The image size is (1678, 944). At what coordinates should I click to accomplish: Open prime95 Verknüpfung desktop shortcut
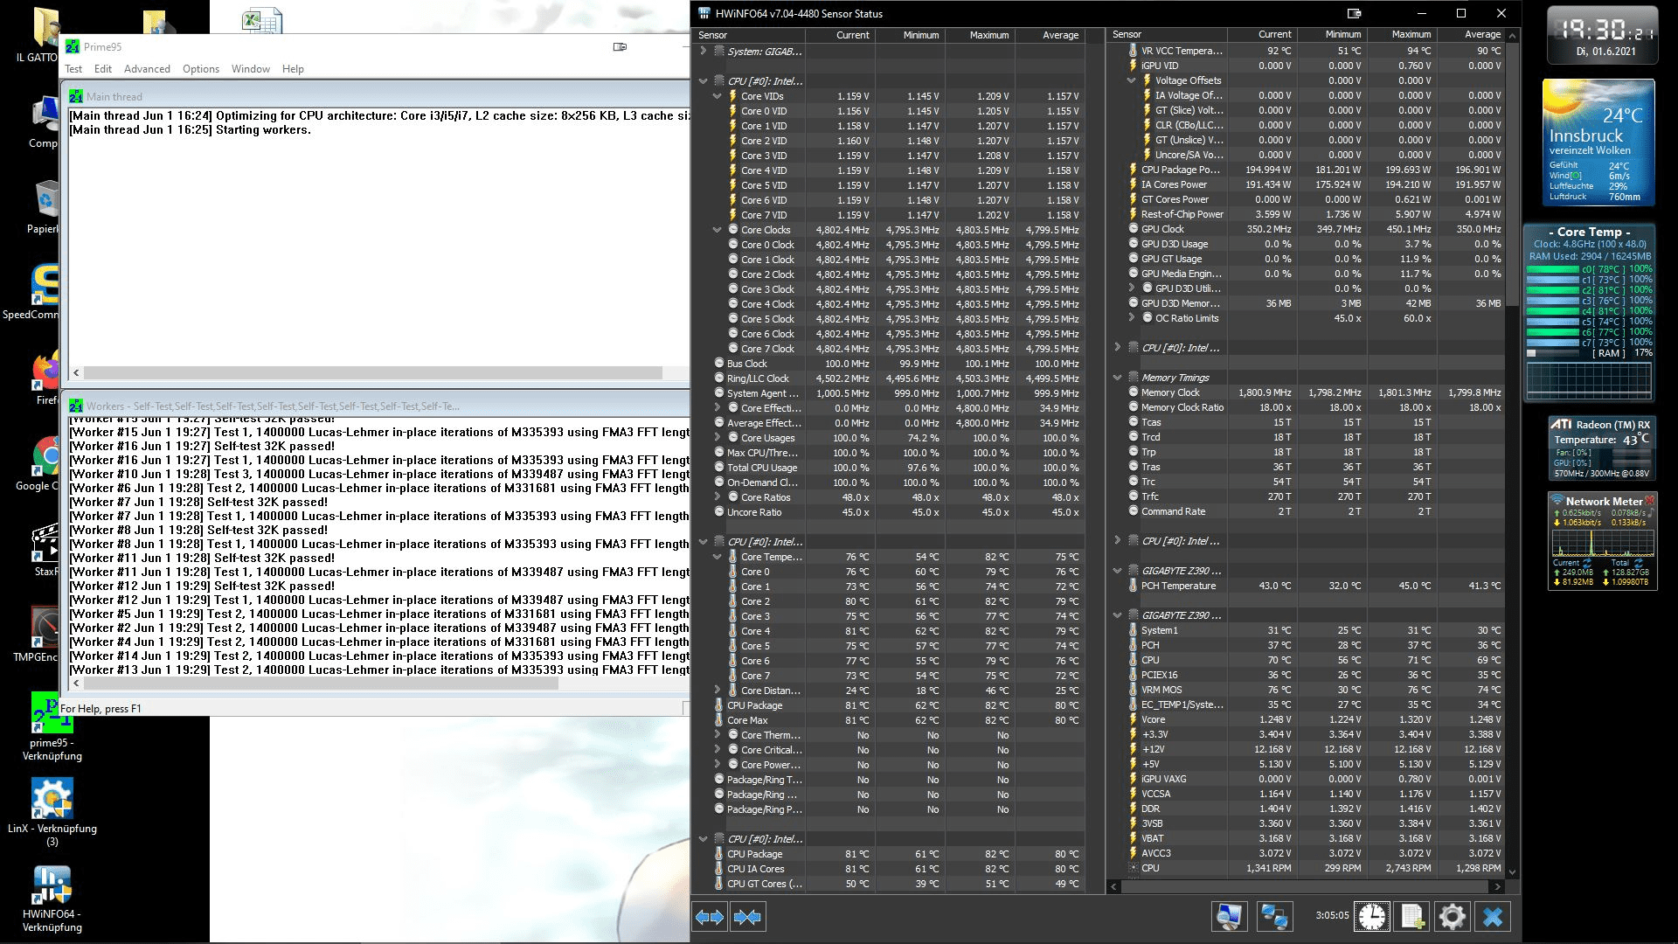click(52, 725)
